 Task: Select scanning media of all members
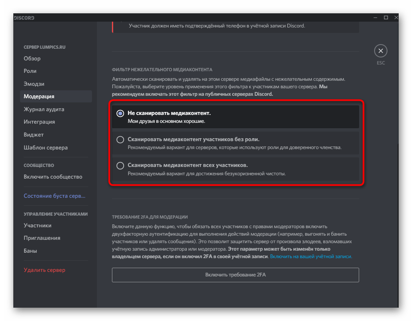click(120, 166)
